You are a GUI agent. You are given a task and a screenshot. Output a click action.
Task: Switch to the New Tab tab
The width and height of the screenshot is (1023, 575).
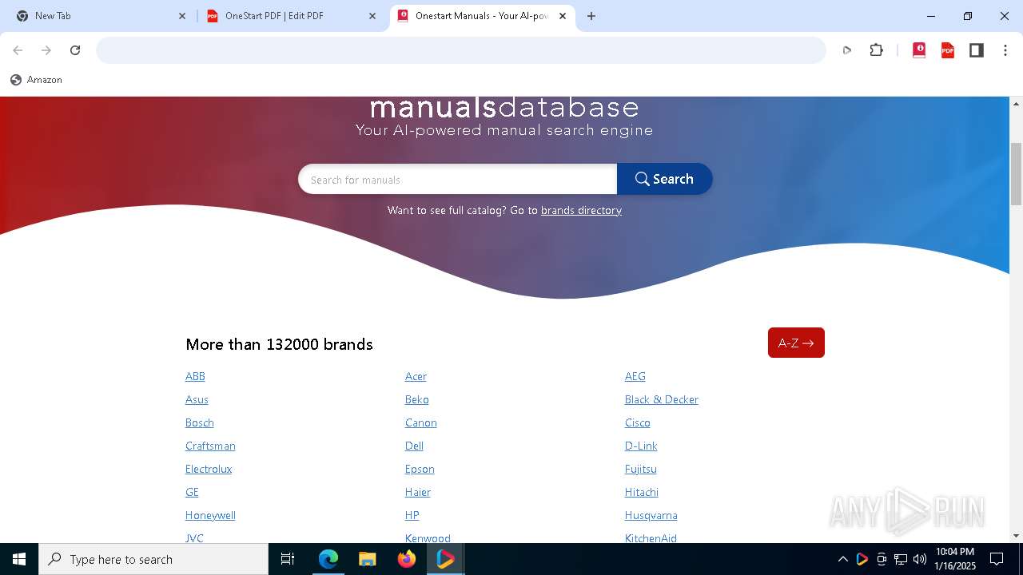[x=100, y=16]
